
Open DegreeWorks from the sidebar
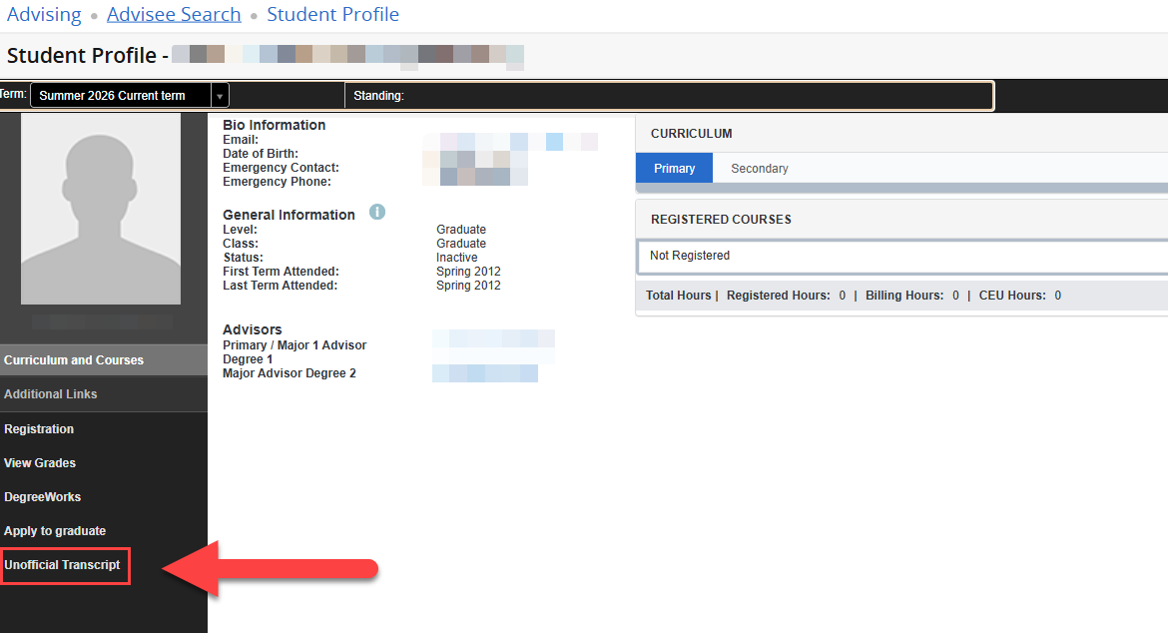coord(43,496)
